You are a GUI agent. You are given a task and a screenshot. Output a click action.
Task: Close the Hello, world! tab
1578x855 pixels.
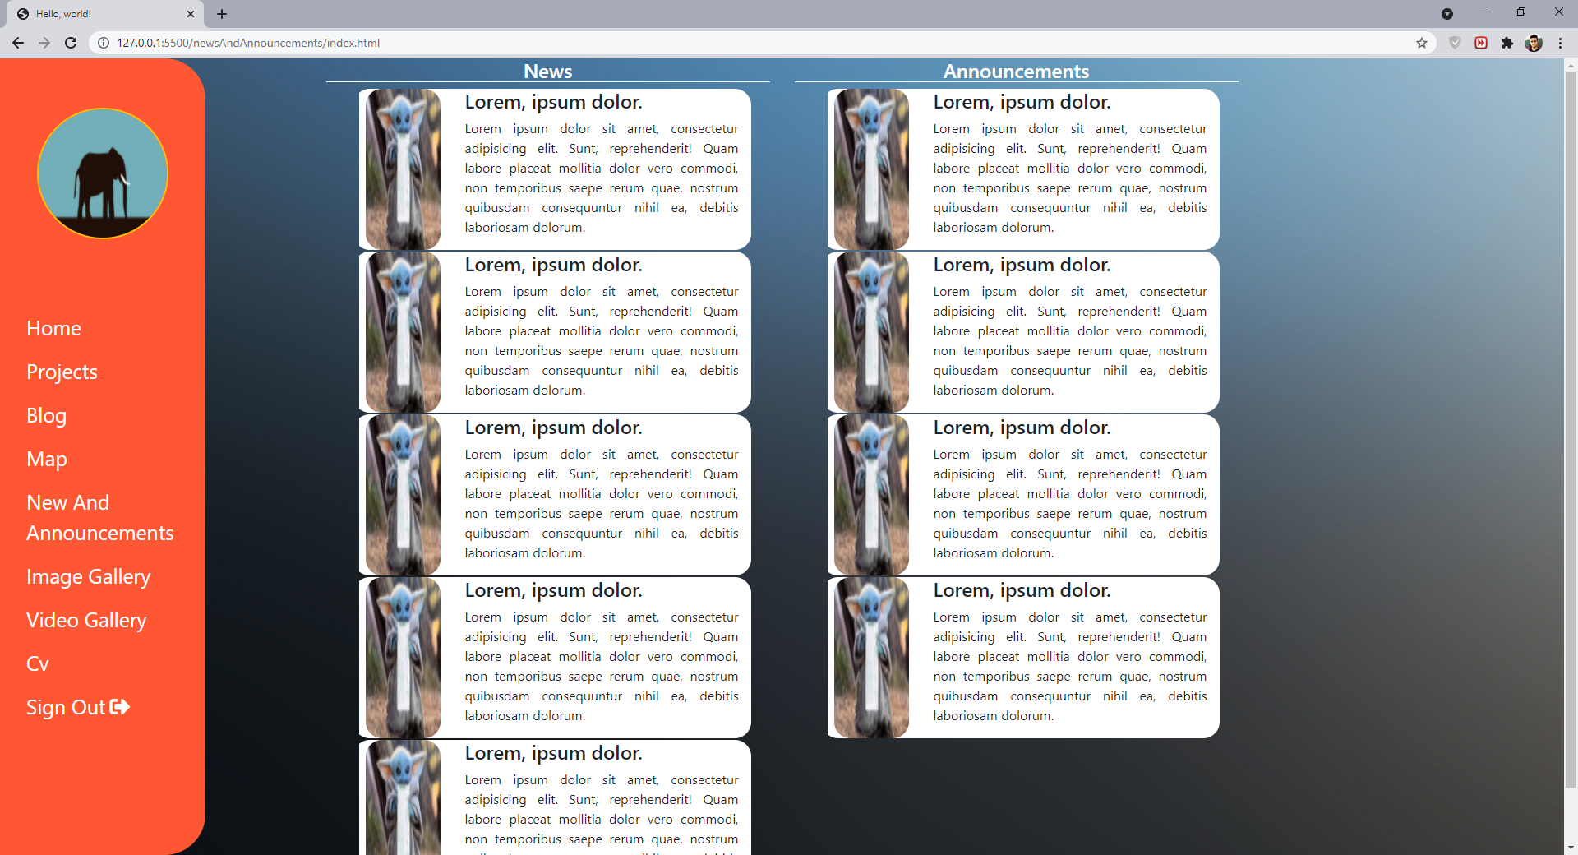click(191, 14)
